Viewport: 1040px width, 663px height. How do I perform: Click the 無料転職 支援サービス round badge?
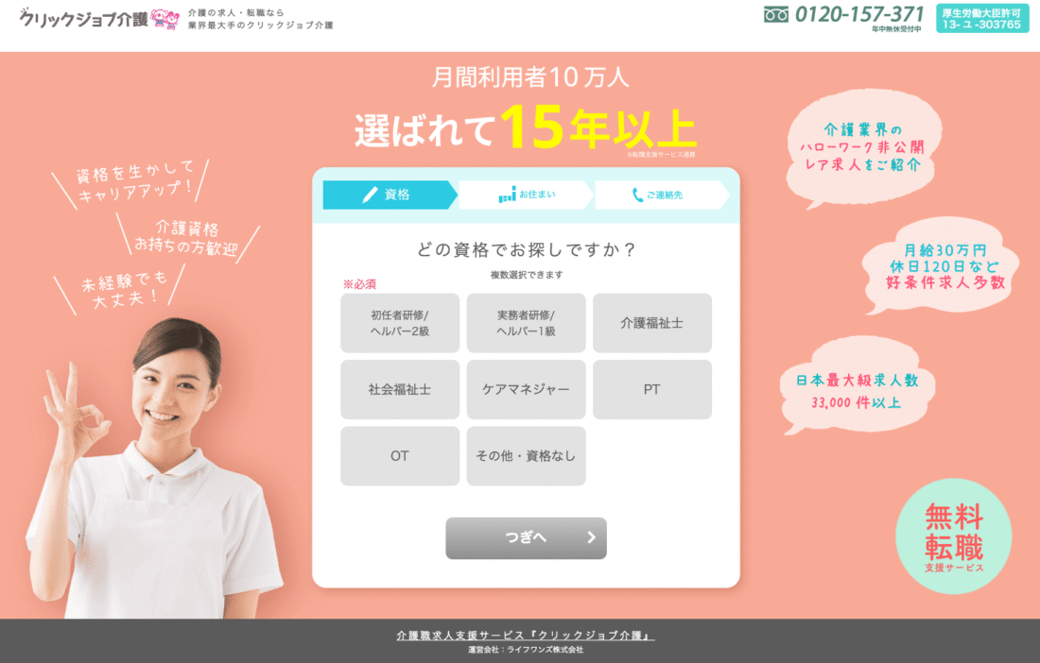pos(953,535)
